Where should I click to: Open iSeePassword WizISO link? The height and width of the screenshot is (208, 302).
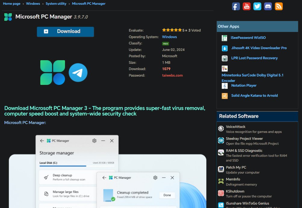coord(248,38)
